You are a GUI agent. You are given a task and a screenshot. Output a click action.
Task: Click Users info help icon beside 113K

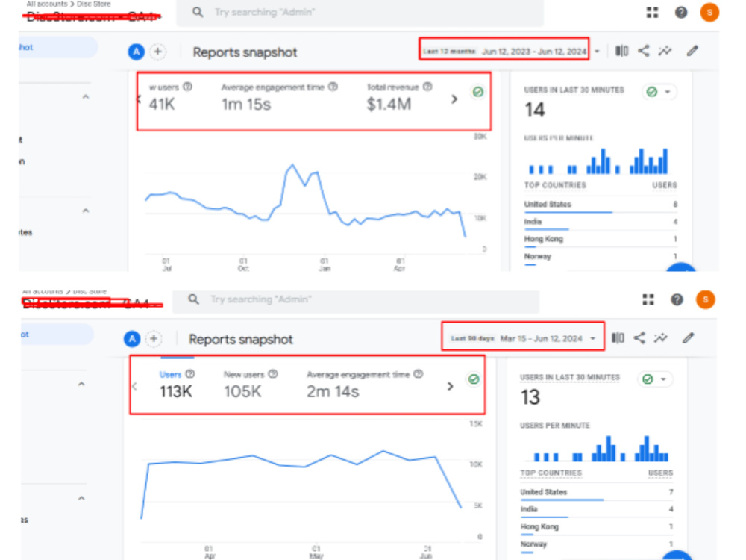tap(189, 374)
